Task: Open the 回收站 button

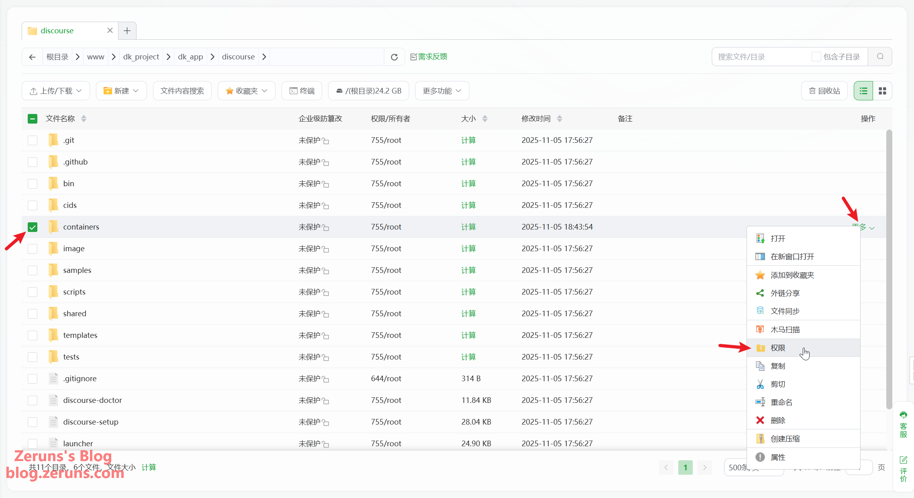Action: coord(824,91)
